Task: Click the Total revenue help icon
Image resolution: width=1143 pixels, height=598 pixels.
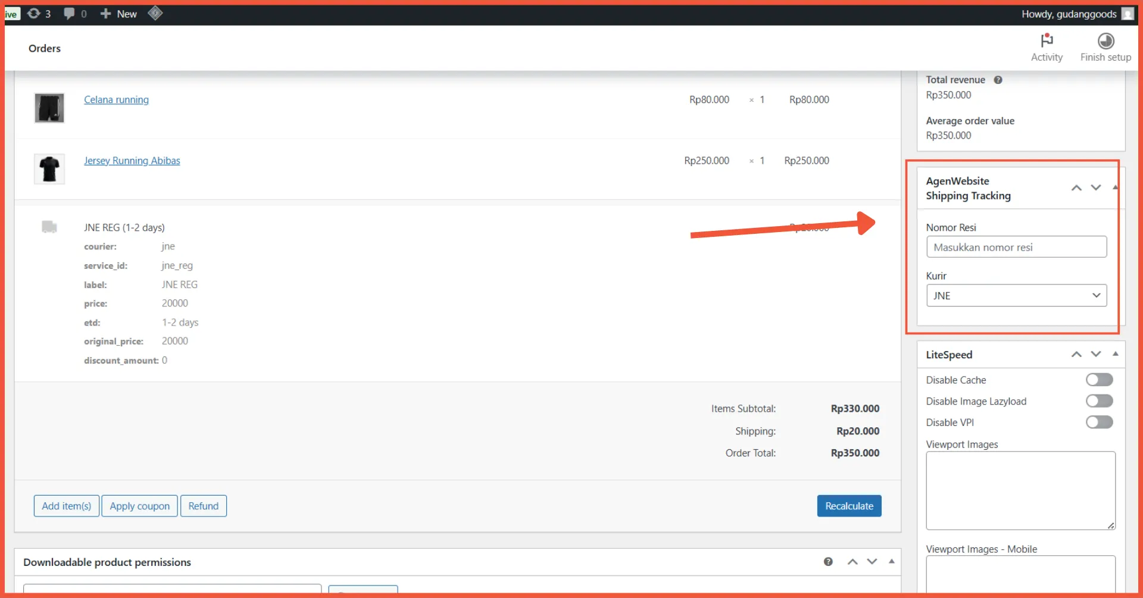Action: pos(998,80)
